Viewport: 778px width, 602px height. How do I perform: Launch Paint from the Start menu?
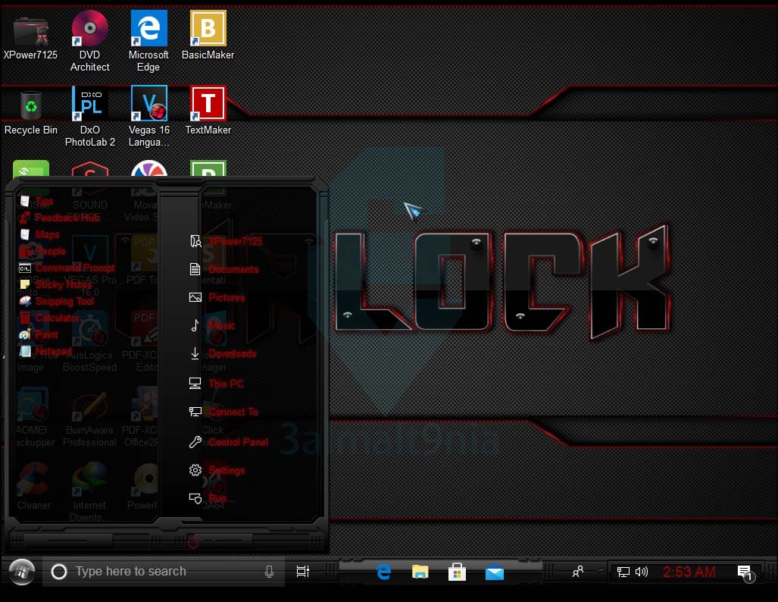pos(39,335)
